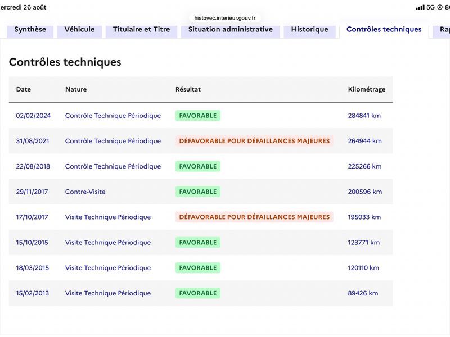Click the Contre-Visite nature entry

click(x=85, y=192)
